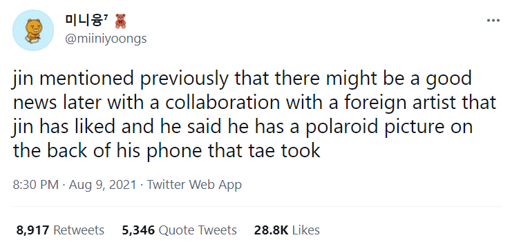View the 5,346 Quote Tweets list
510x251 pixels.
[x=179, y=230]
